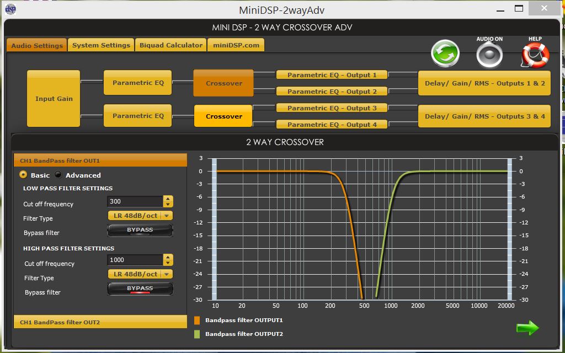This screenshot has height=353, width=565.
Task: Click the green Bandpass filter OUTPUT2 legend swatch
Action: pos(197,334)
